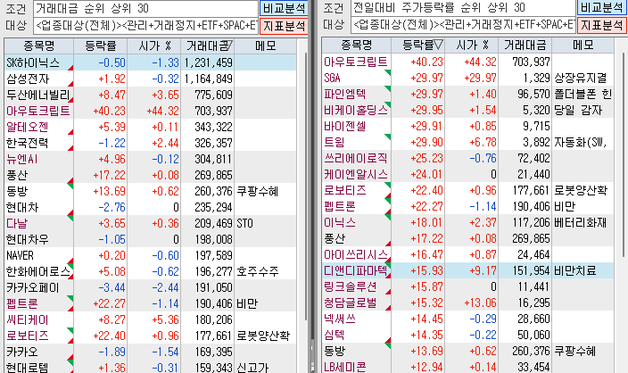The height and width of the screenshot is (373, 628).
Task: Select 동방 in left table
Action: pos(17,191)
